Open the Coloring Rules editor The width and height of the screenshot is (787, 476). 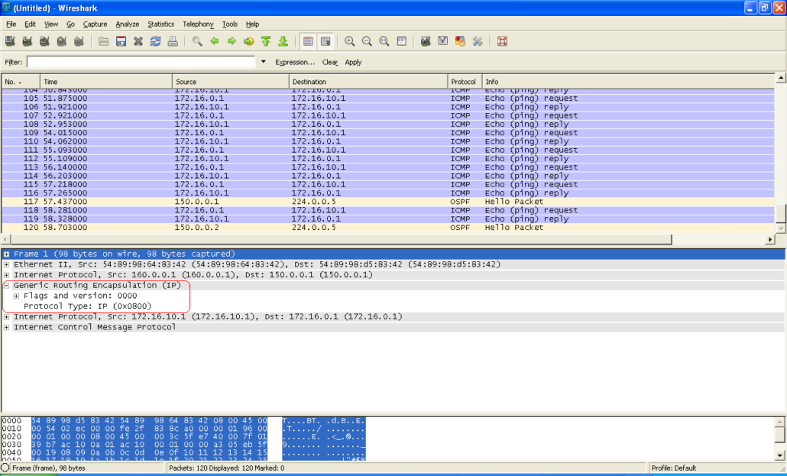click(x=459, y=40)
